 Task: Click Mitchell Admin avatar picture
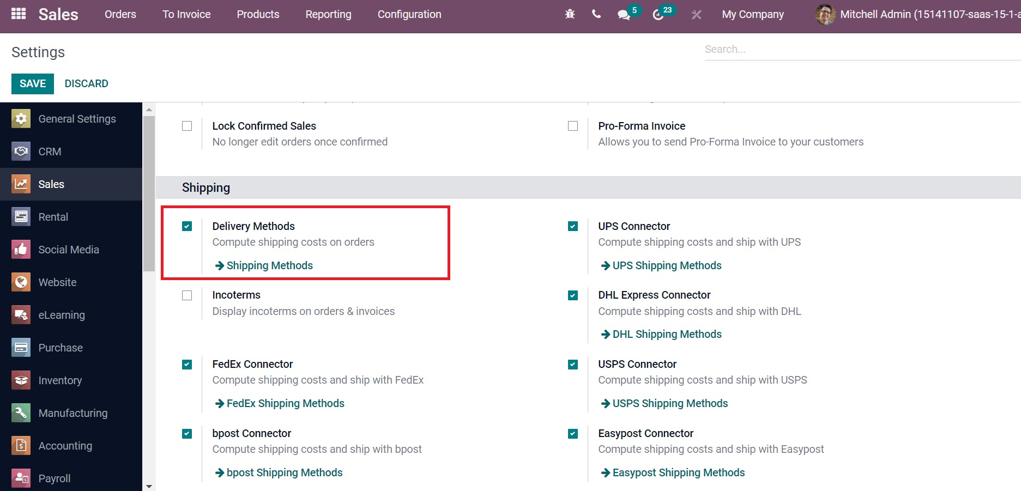[825, 14]
